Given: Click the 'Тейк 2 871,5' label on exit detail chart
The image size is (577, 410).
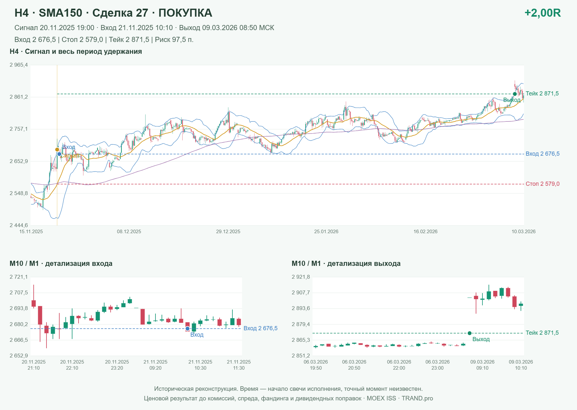Looking at the screenshot, I should click(x=542, y=333).
